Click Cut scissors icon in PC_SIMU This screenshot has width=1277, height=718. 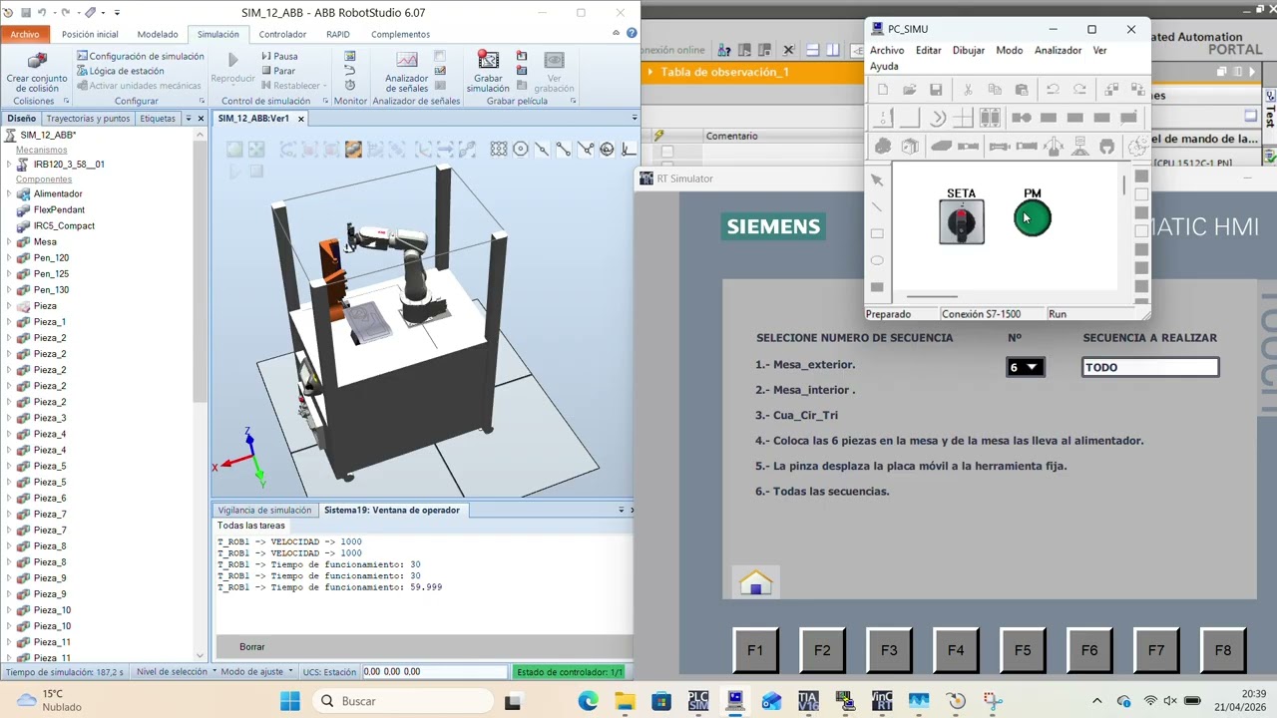tap(968, 90)
